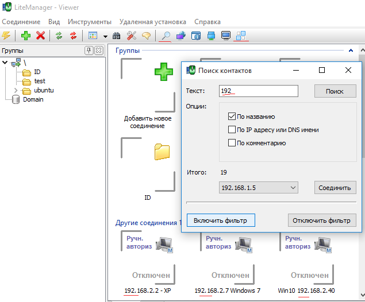Viewport: 365px width, 302px height.
Task: Click the globe with monitor toolbar icon
Action: (x=181, y=36)
